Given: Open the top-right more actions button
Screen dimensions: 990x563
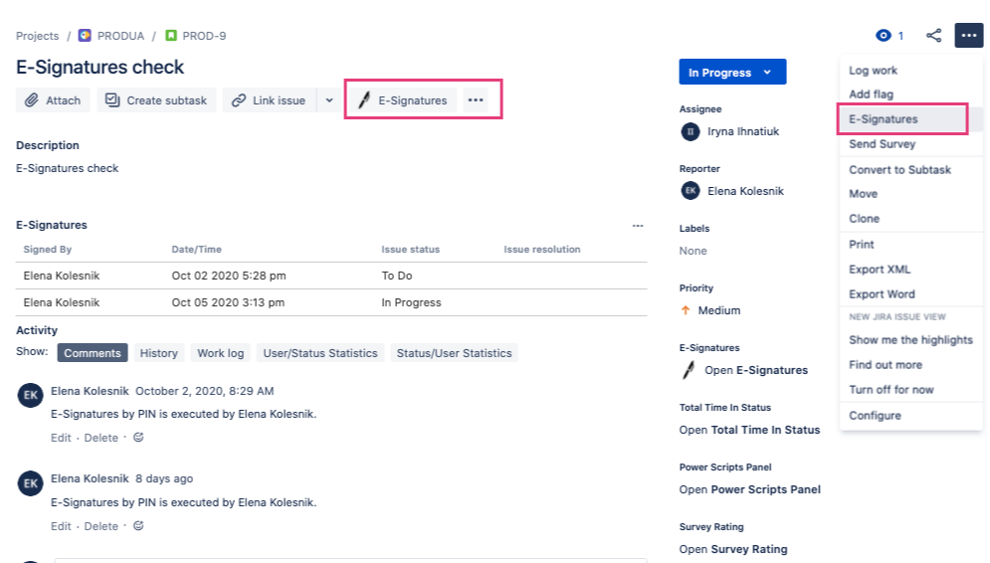Looking at the screenshot, I should pyautogui.click(x=968, y=36).
